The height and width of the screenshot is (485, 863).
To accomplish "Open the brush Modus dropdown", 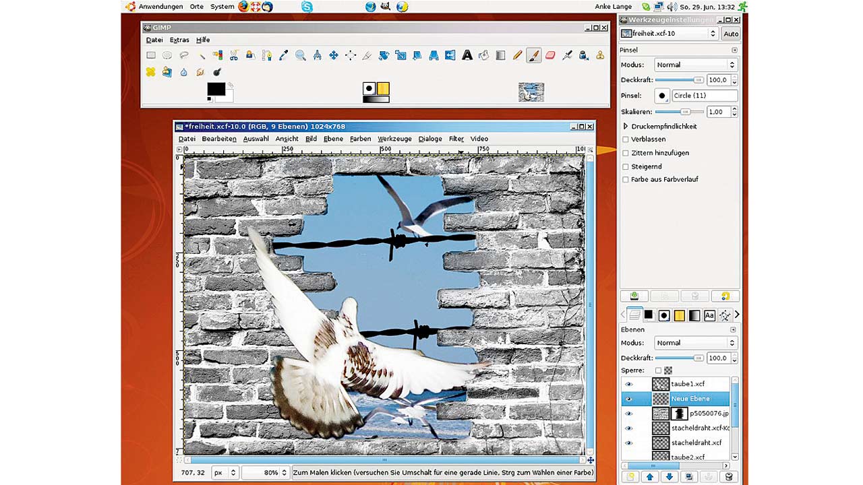I will (x=695, y=65).
